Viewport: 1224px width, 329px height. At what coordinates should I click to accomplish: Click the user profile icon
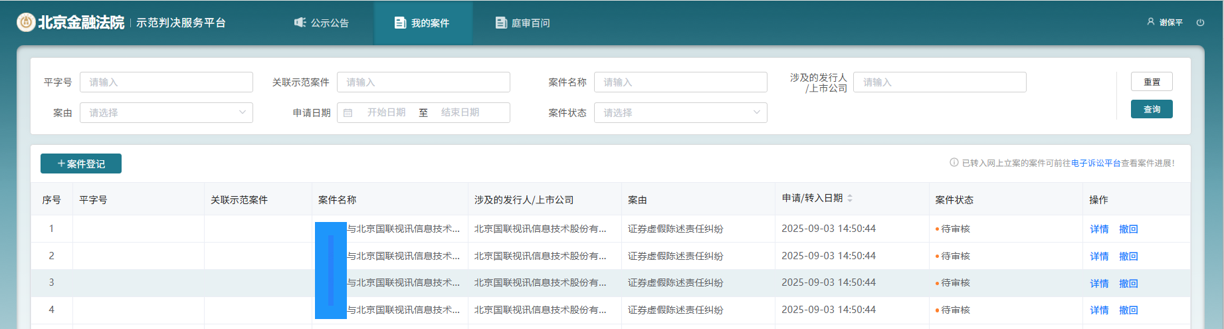(x=1151, y=22)
